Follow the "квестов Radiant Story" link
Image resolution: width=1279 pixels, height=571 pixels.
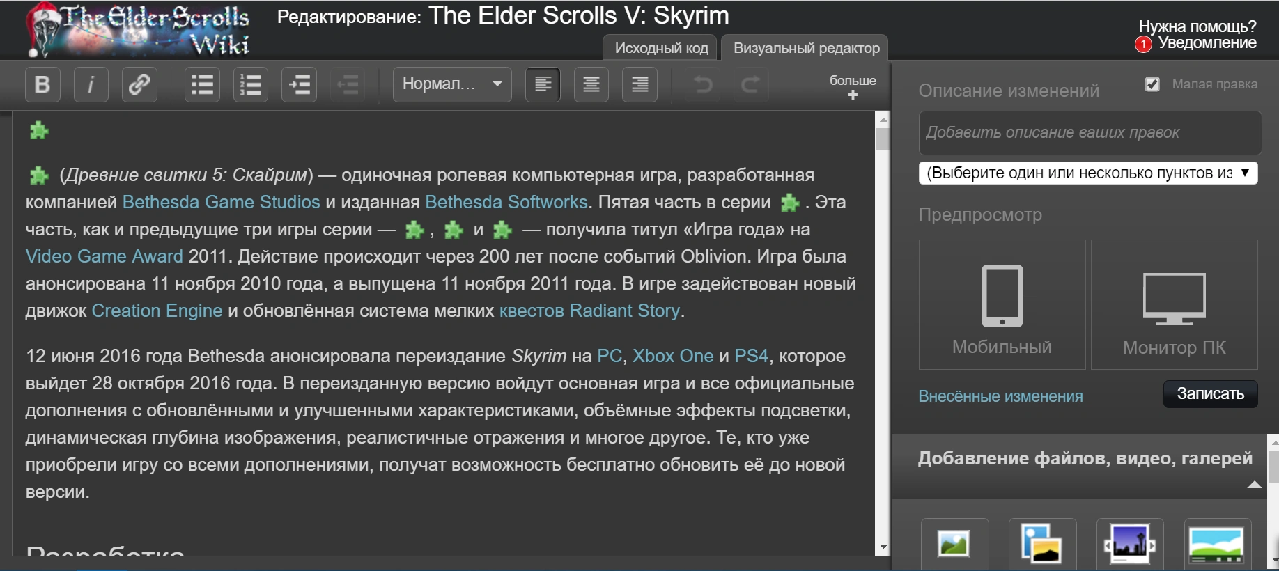(589, 311)
